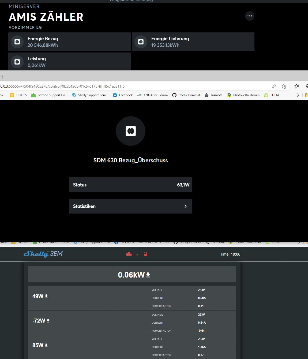Image resolution: width=308 pixels, height=359 pixels.
Task: Open the Loxone Support bookmark
Action: (x=50, y=95)
